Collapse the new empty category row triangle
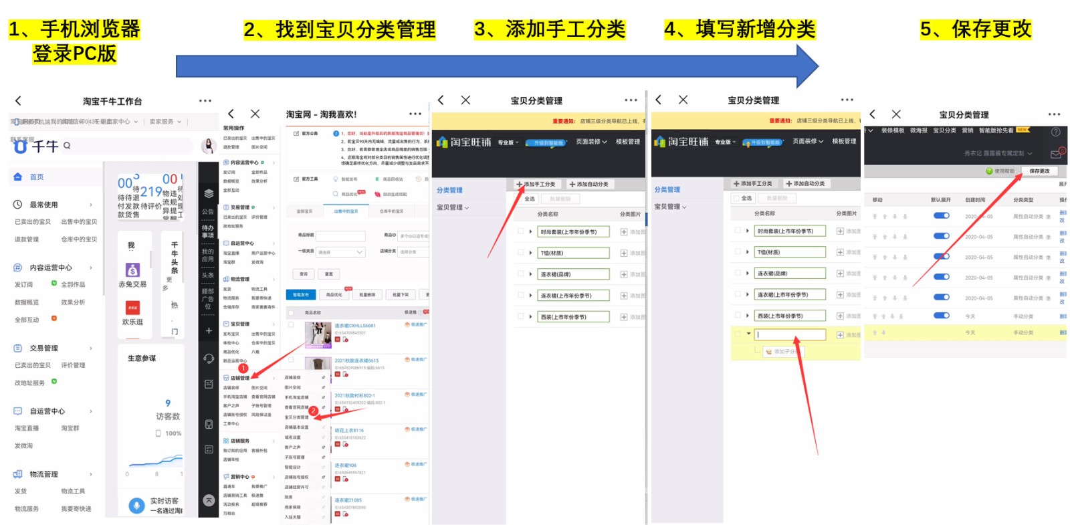Image resolution: width=1070 pixels, height=525 pixels. pos(748,334)
